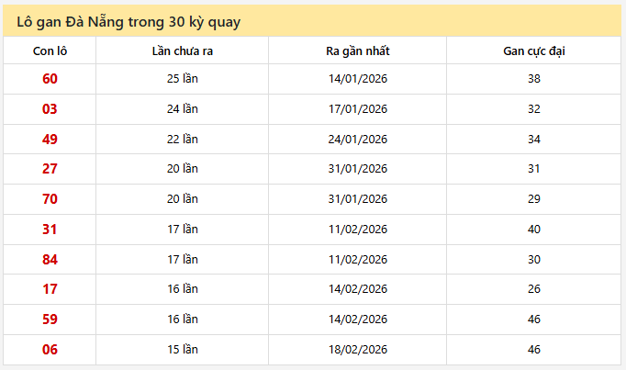Click the red lô number 60
Viewport: 626px width, 370px height.
[x=50, y=79]
